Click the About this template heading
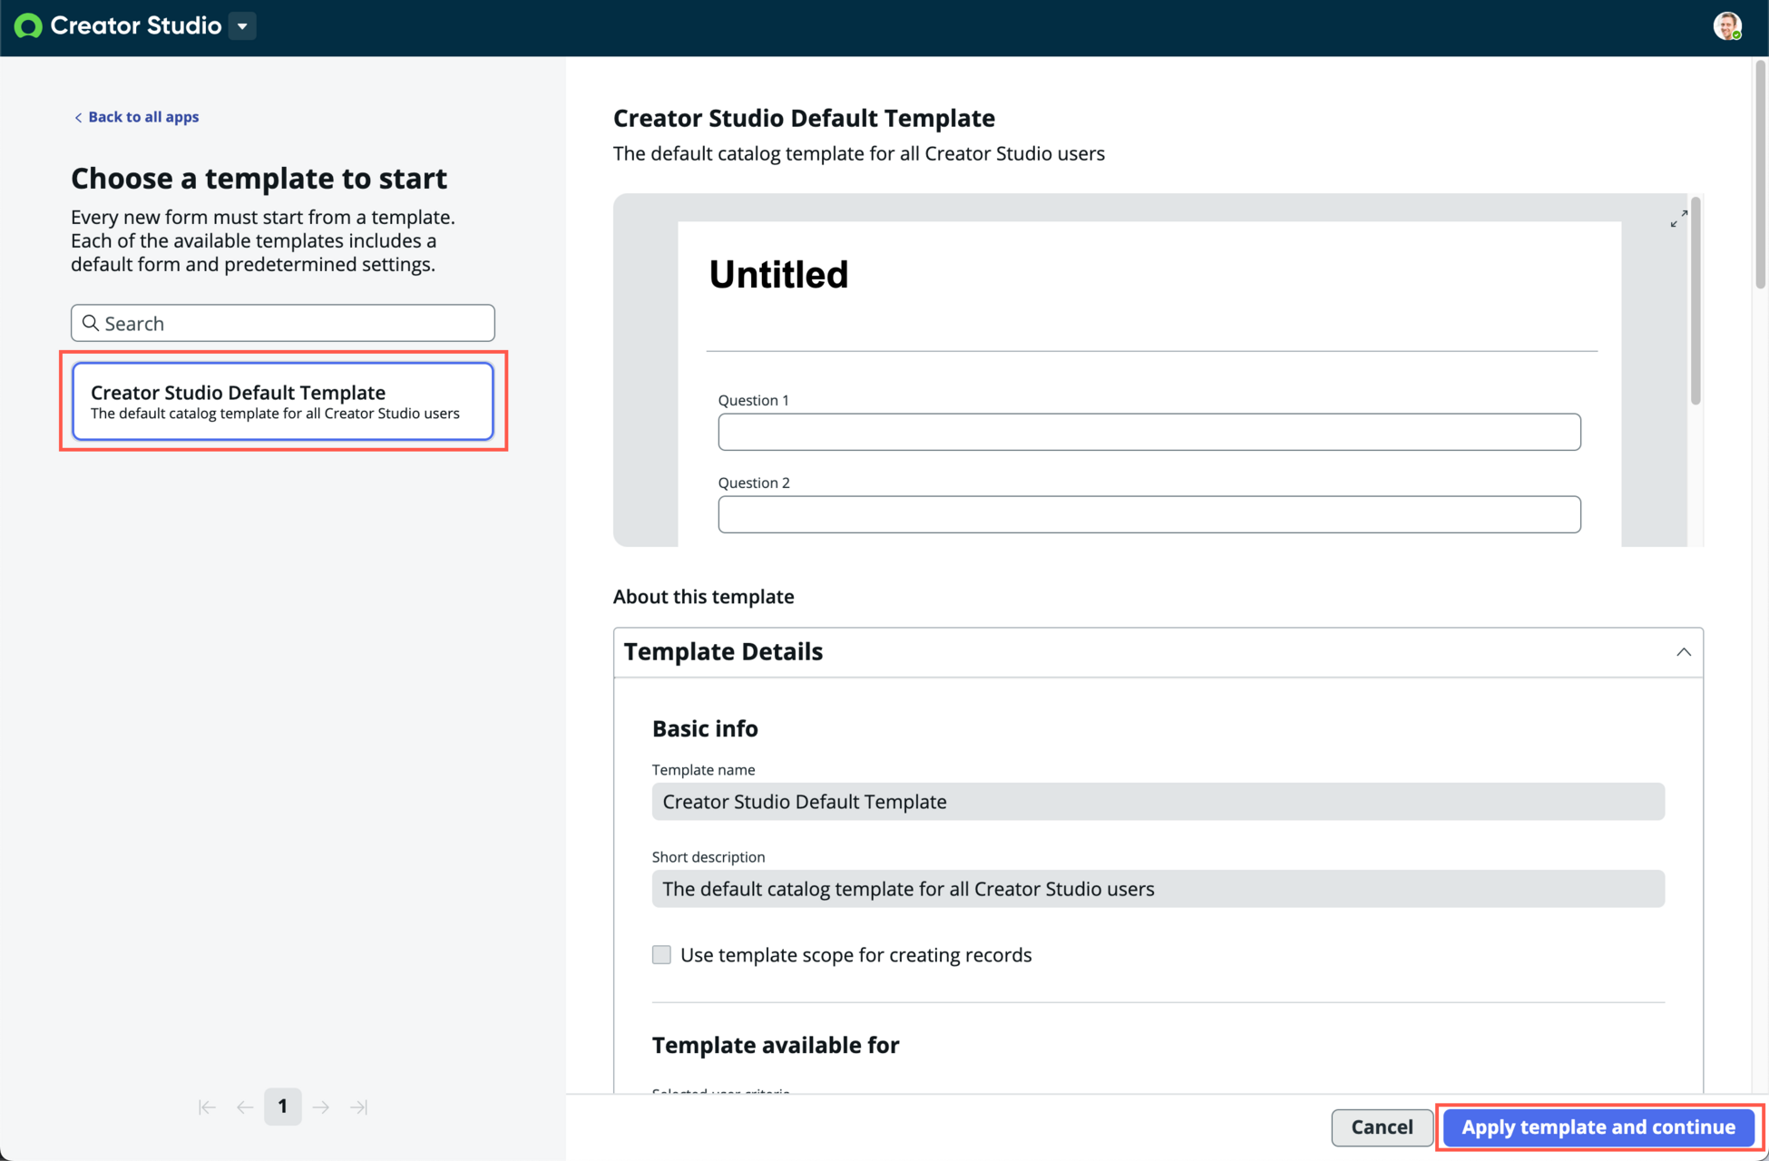This screenshot has height=1161, width=1769. click(704, 597)
